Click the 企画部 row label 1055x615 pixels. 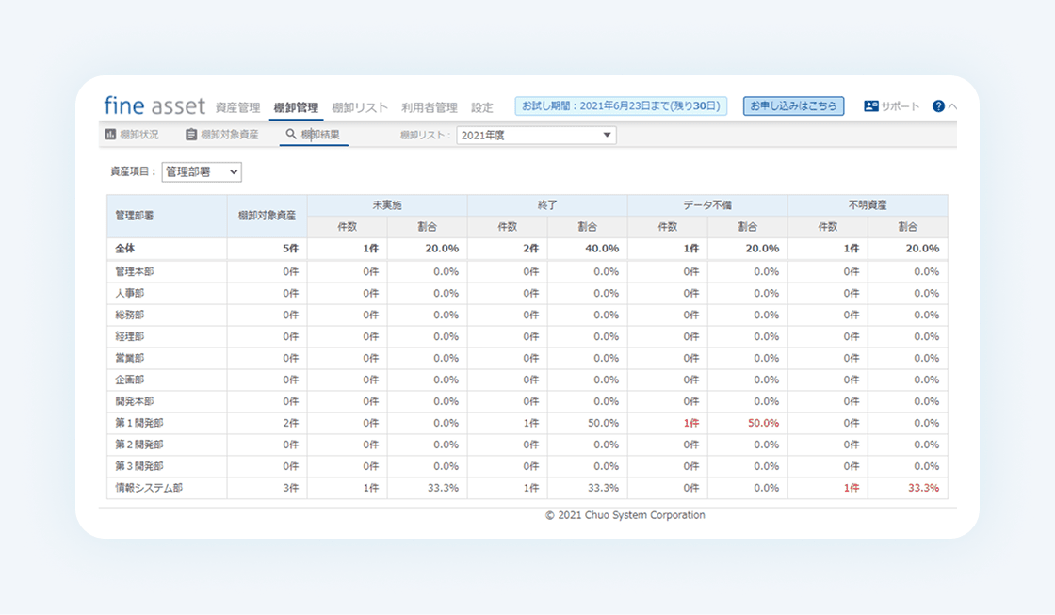tap(129, 380)
